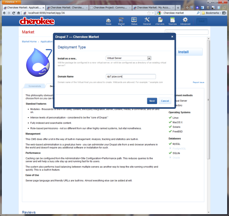Switch to Cherokee Market: My Acco... tab
Image resolution: width=229 pixels, height=216 pixels.
153,8
